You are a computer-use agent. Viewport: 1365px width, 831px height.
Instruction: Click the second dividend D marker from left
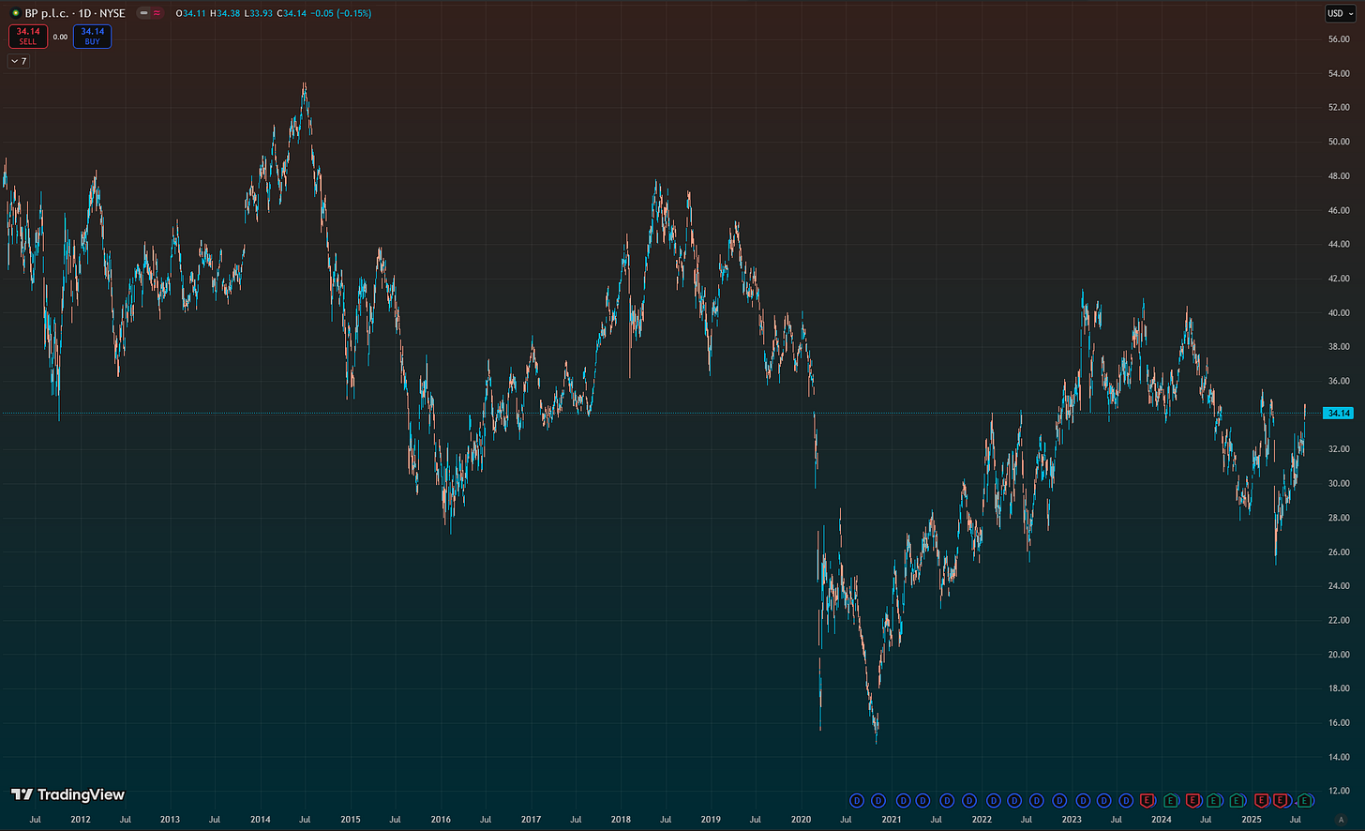coord(878,801)
